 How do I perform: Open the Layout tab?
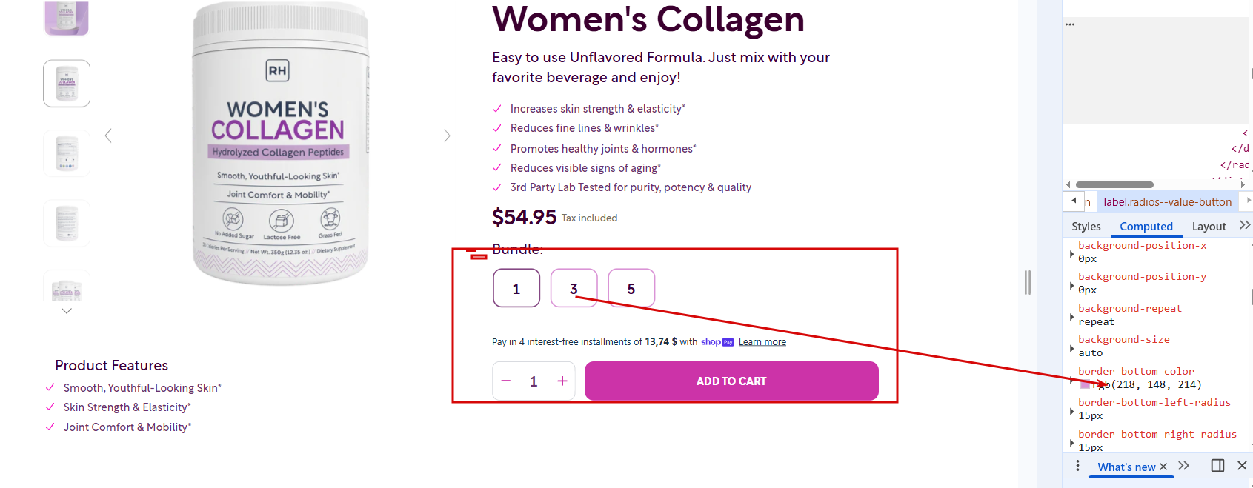click(x=1209, y=227)
